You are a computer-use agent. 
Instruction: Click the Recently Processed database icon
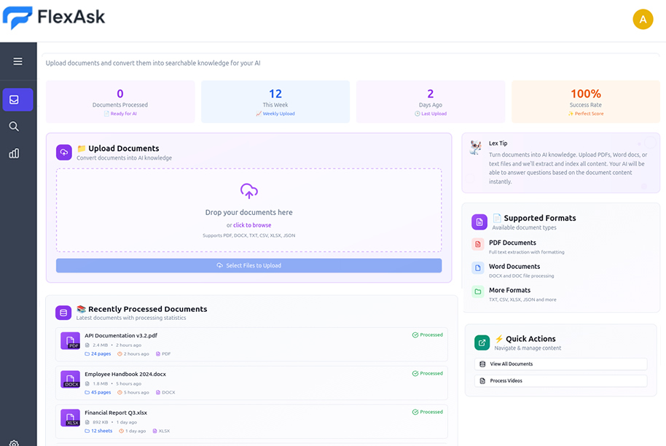click(x=63, y=313)
